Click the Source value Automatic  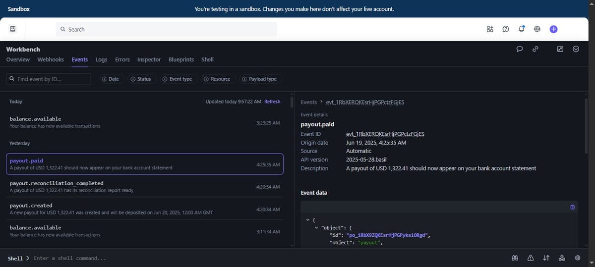point(358,151)
